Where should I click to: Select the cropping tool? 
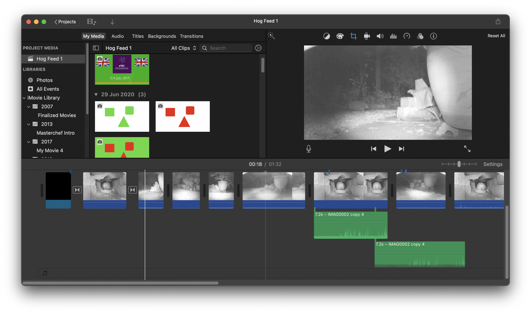click(353, 36)
